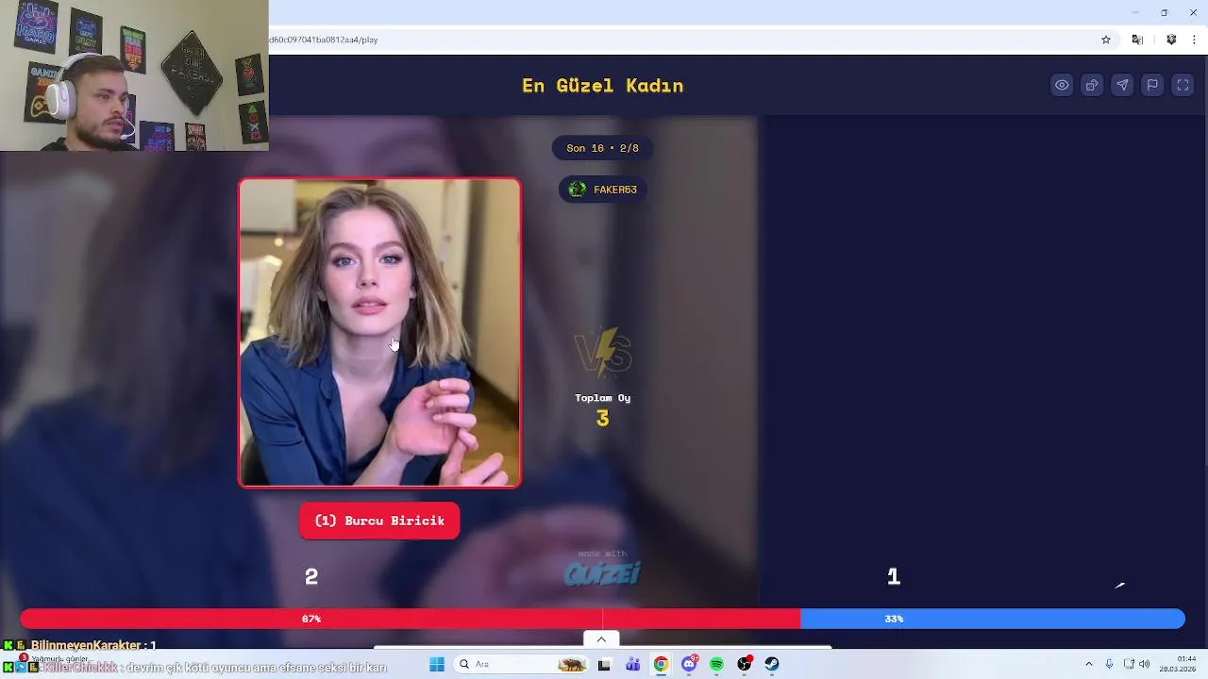Show hidden system tray icons chevron
Viewport: 1208px width, 679px height.
pos(1088,664)
